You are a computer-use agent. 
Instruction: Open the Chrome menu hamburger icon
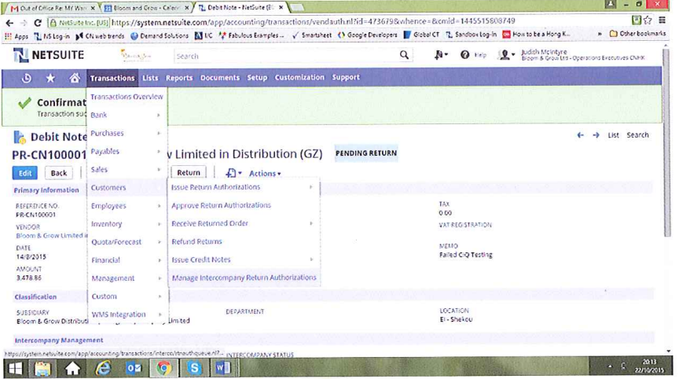tap(662, 20)
